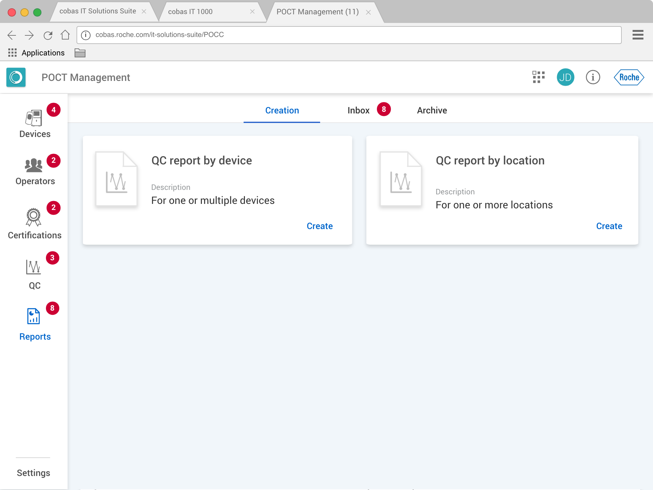Open the browser hamburger menu
Screen dimensions: 653x490
(638, 35)
